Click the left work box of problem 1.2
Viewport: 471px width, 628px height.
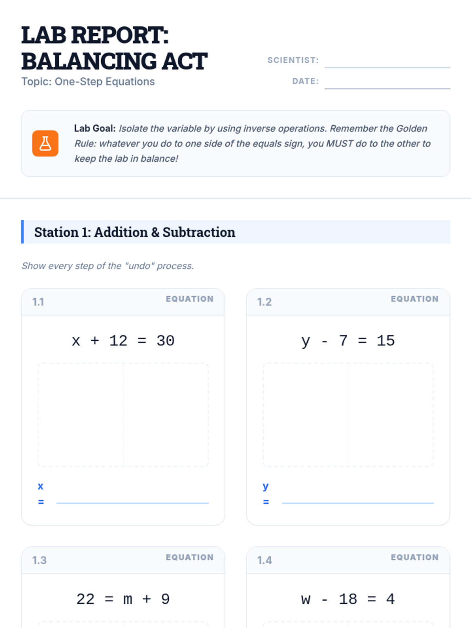point(306,415)
